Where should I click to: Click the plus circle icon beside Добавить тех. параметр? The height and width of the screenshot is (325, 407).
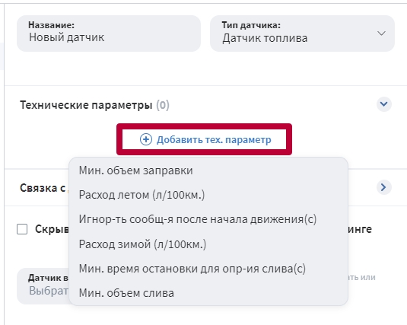[146, 139]
